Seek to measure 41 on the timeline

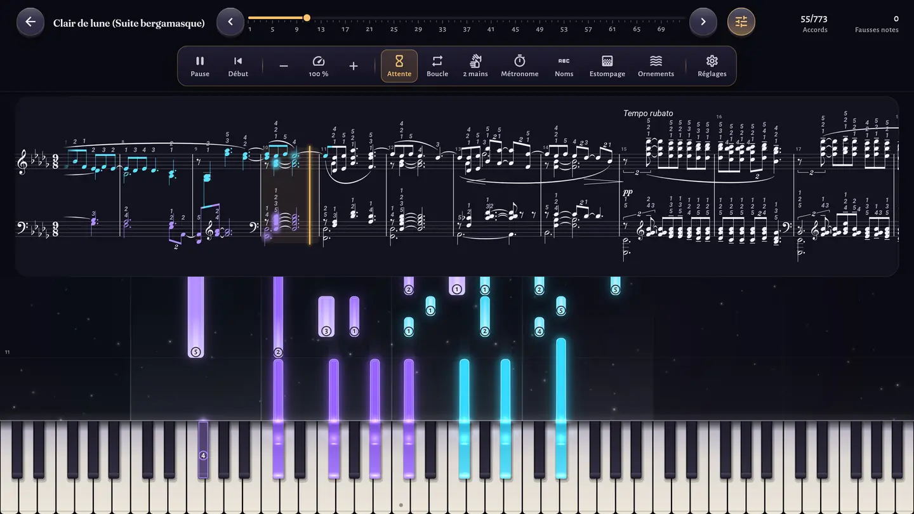pyautogui.click(x=491, y=29)
